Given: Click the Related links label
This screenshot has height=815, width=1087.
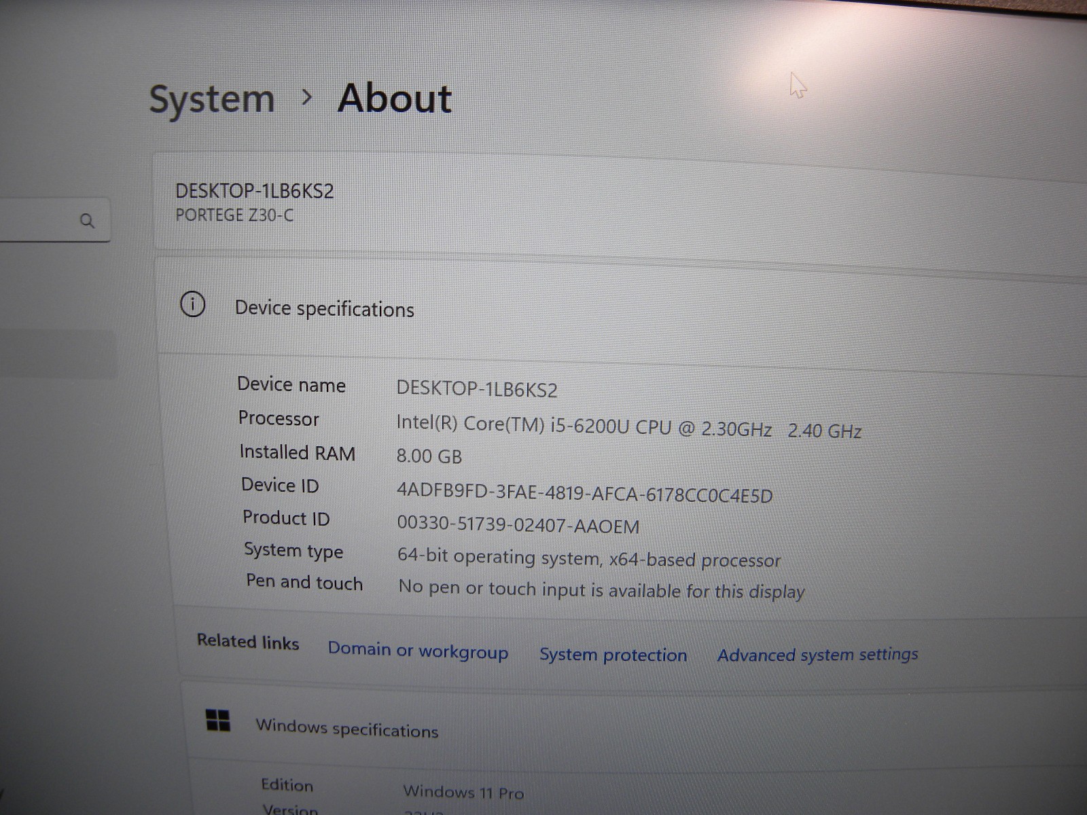Looking at the screenshot, I should (x=248, y=642).
